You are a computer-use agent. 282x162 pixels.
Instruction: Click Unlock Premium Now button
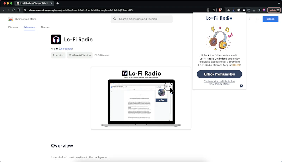pyautogui.click(x=219, y=74)
